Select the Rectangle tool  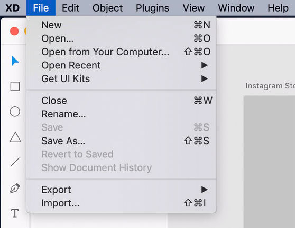(x=15, y=86)
